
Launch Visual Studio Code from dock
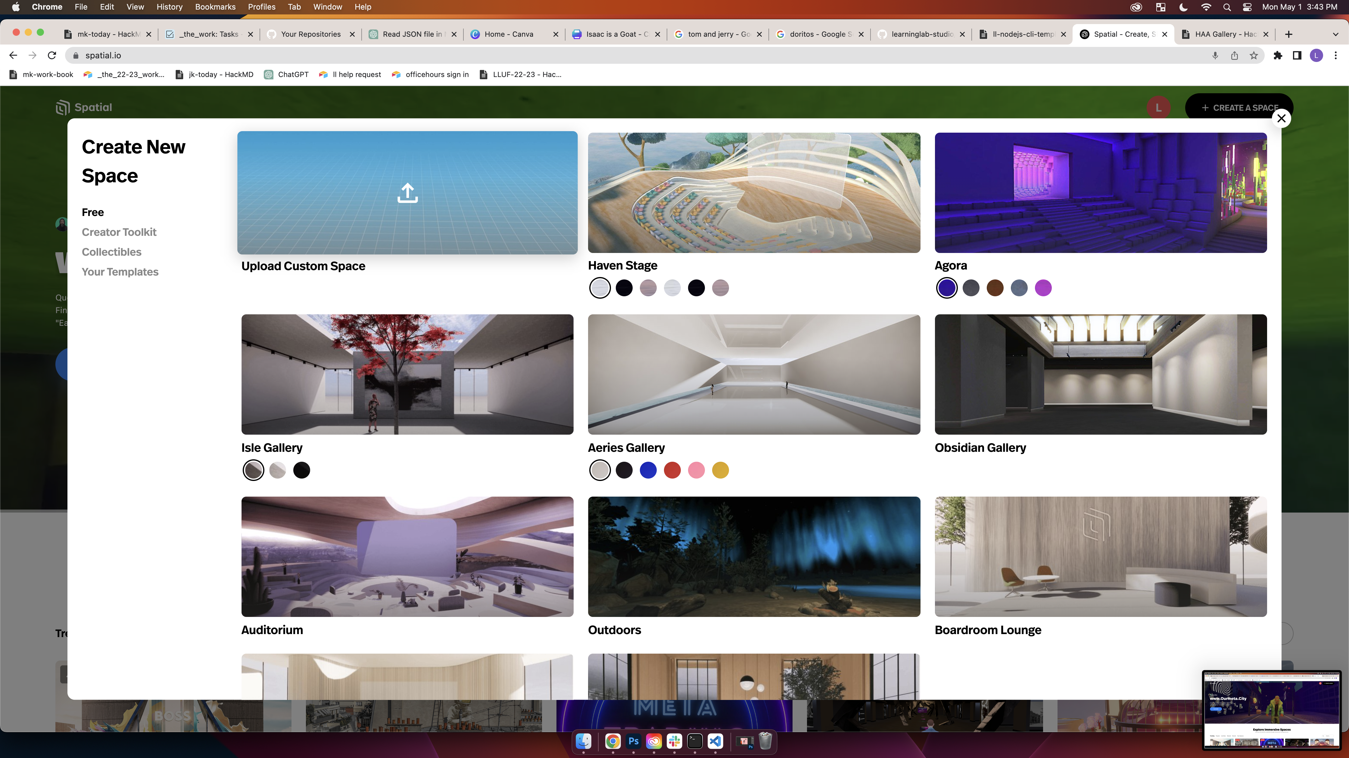click(x=715, y=741)
